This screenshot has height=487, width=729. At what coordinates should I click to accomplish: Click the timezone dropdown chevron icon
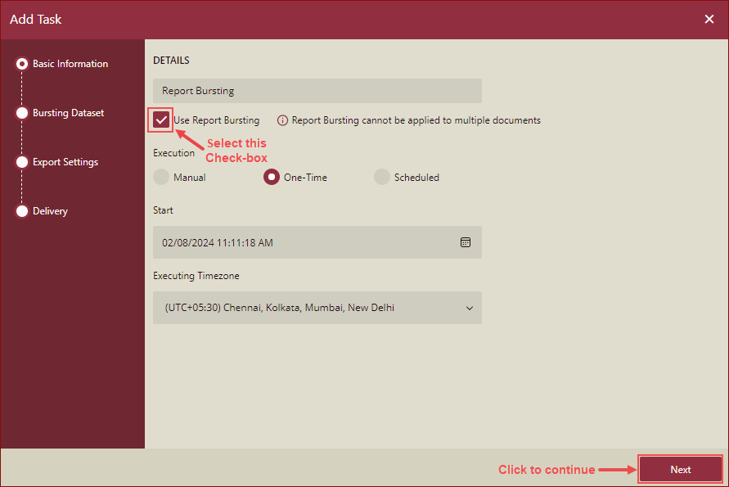[x=469, y=308]
